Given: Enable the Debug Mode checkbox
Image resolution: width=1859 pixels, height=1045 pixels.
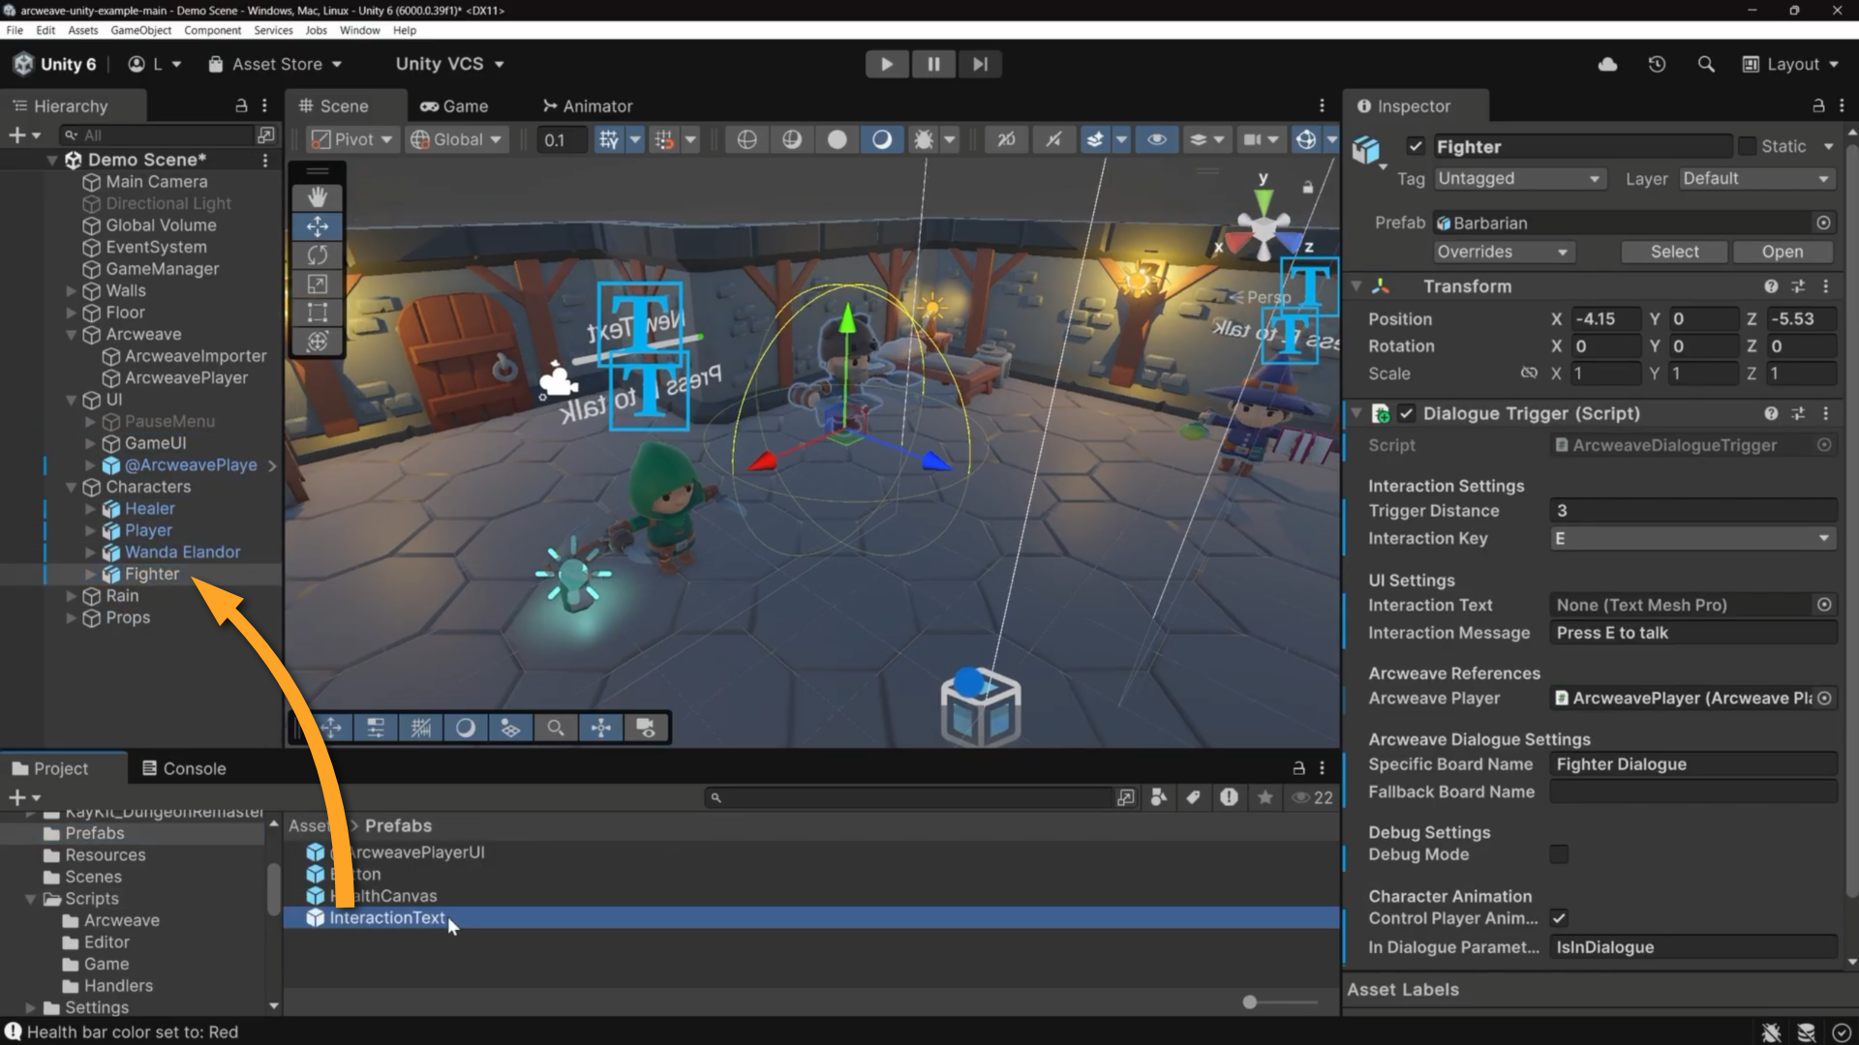Looking at the screenshot, I should pos(1559,854).
